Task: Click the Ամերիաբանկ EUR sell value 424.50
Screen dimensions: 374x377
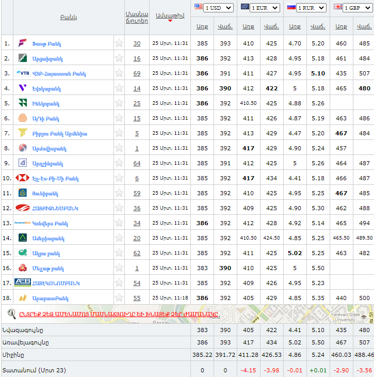Action: coord(272,238)
